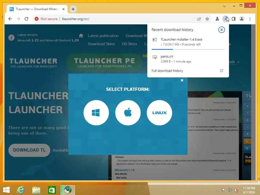Close the Select Platform dialog

pos(182,80)
